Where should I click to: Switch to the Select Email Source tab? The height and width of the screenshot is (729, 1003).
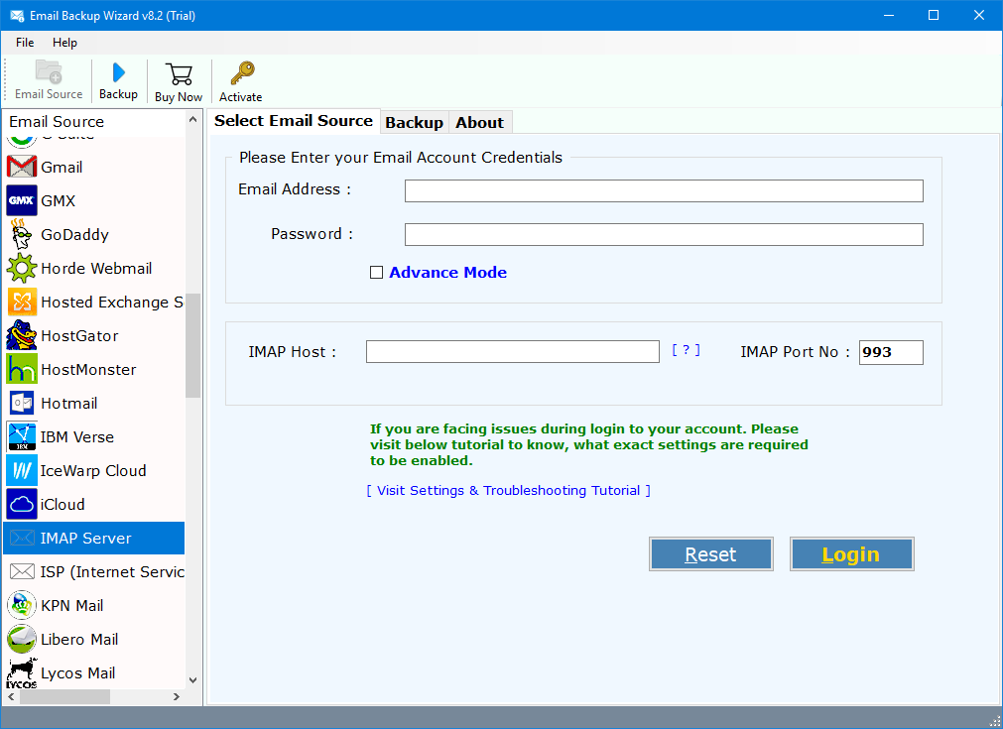click(294, 121)
